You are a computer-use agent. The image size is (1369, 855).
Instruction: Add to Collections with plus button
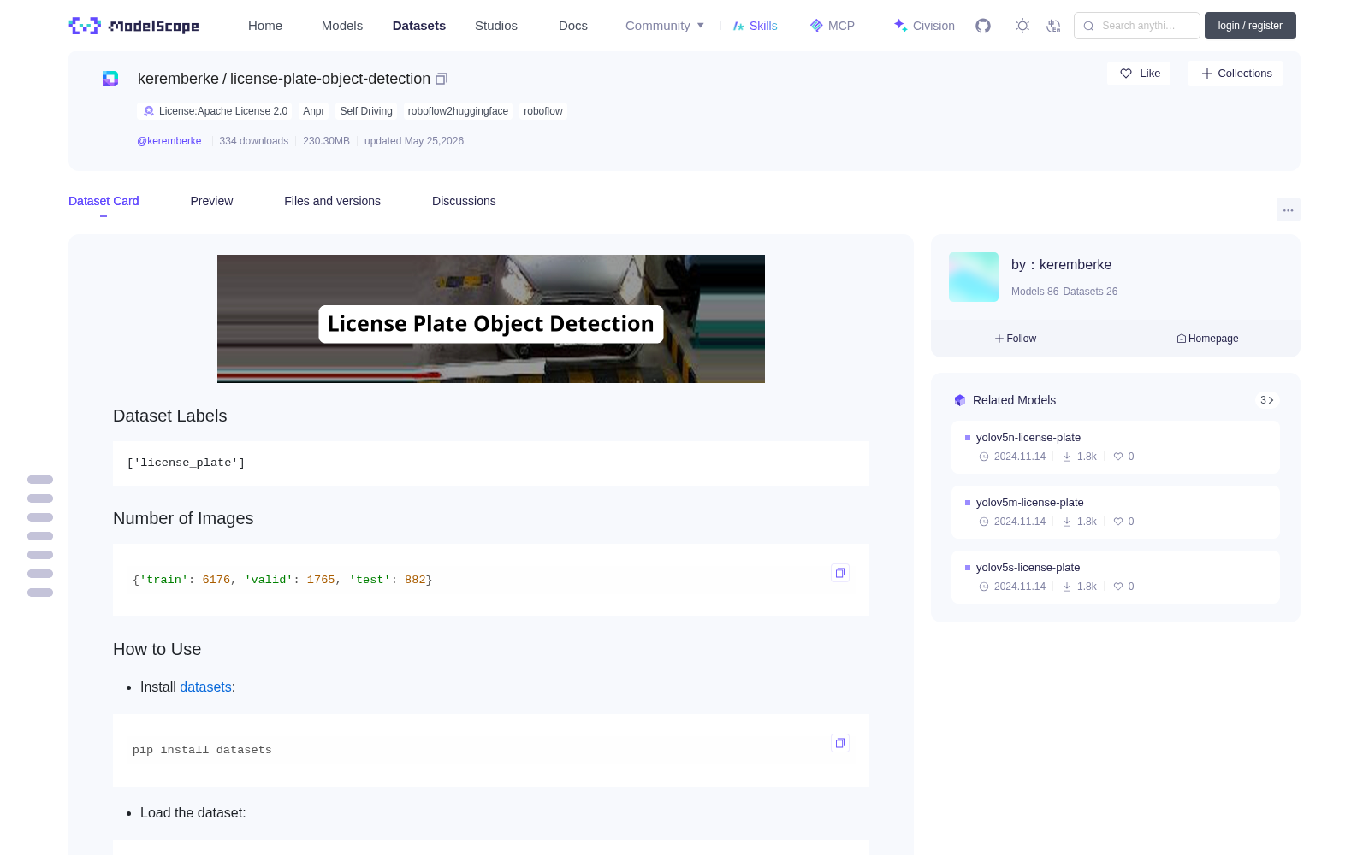coord(1236,74)
